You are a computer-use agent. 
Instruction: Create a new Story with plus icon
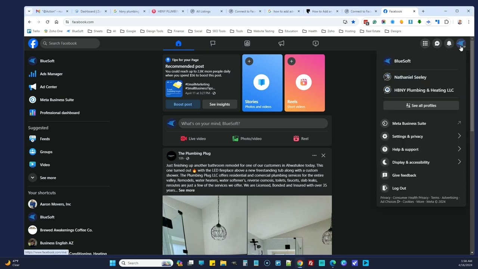coord(249,61)
